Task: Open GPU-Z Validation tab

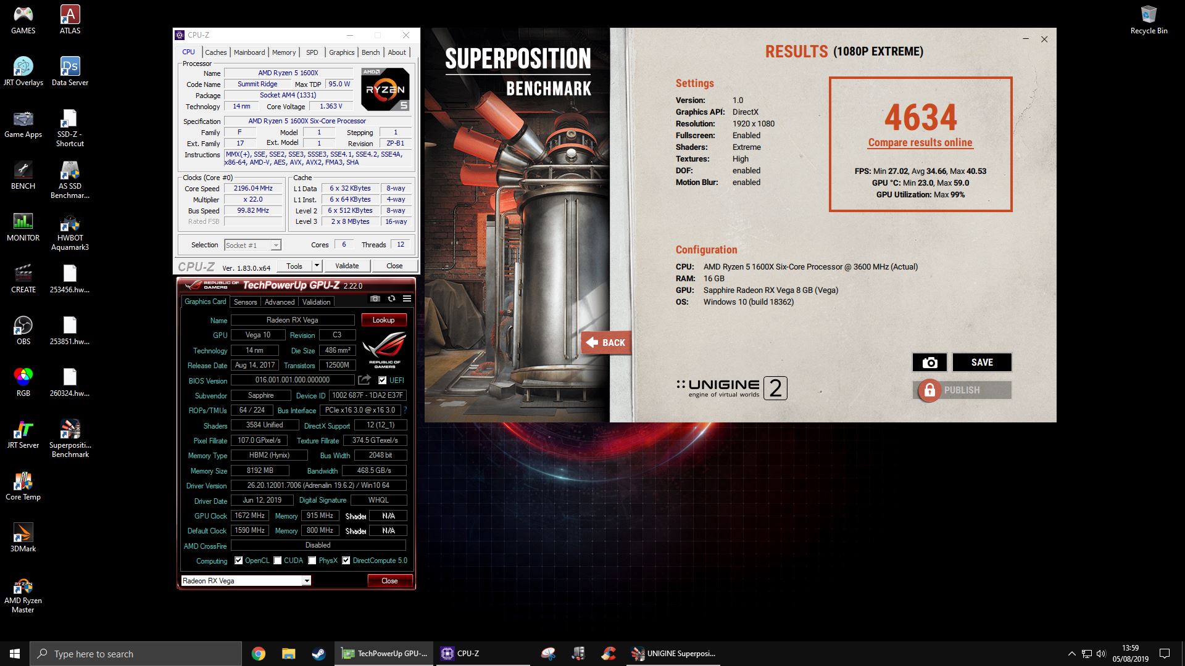Action: (316, 302)
